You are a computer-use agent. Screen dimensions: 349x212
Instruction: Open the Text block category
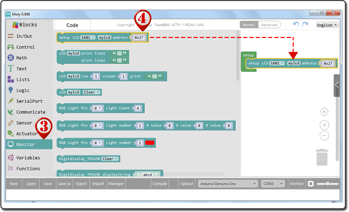[x=21, y=68]
